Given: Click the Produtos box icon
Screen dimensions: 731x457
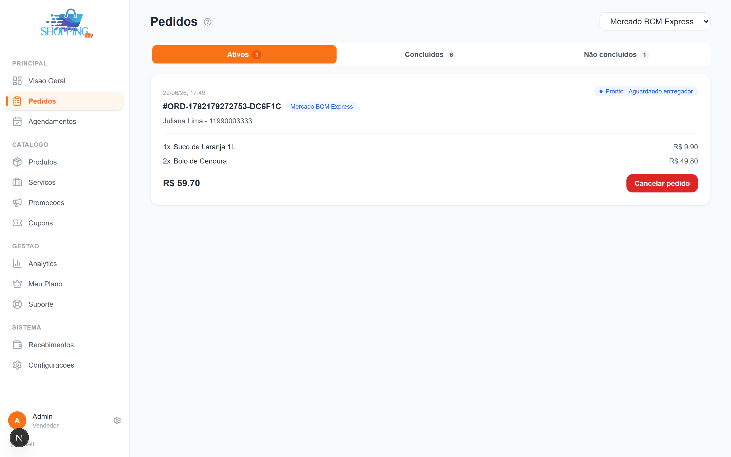Looking at the screenshot, I should pos(17,162).
